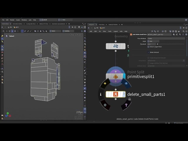Viewport: 188px width, 141px height.
Task: Toggle the highlighted lighting bulb icon in display options
Action: pos(85,53)
